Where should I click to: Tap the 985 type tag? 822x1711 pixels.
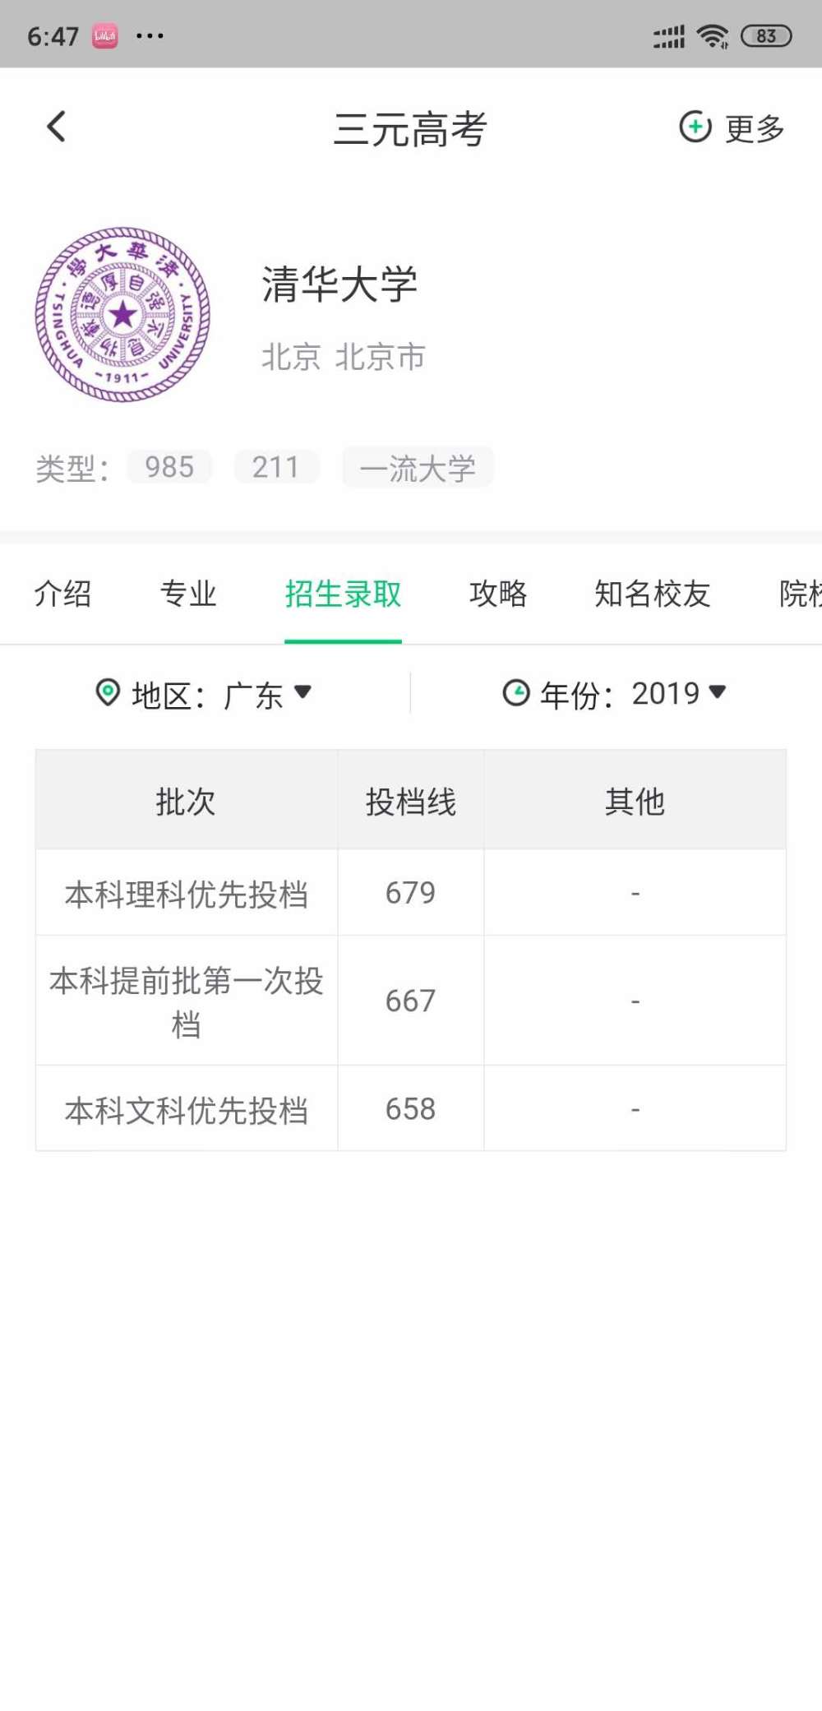click(169, 467)
